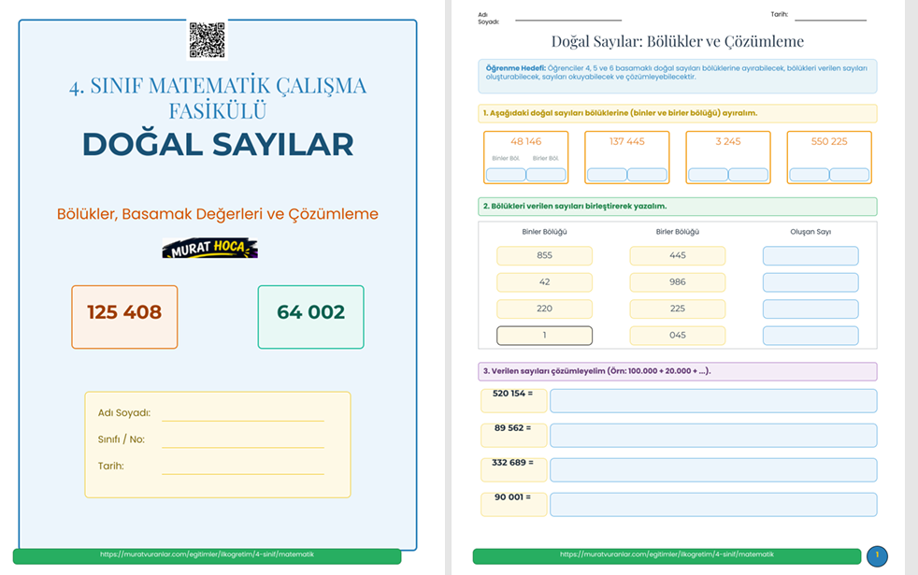Click the answer box next to 90 001
The width and height of the screenshot is (918, 575).
[712, 504]
